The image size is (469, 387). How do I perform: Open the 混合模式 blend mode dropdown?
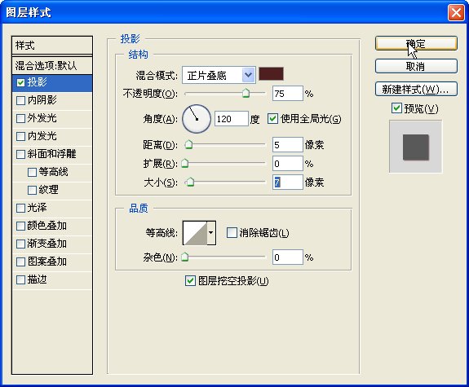tap(219, 75)
